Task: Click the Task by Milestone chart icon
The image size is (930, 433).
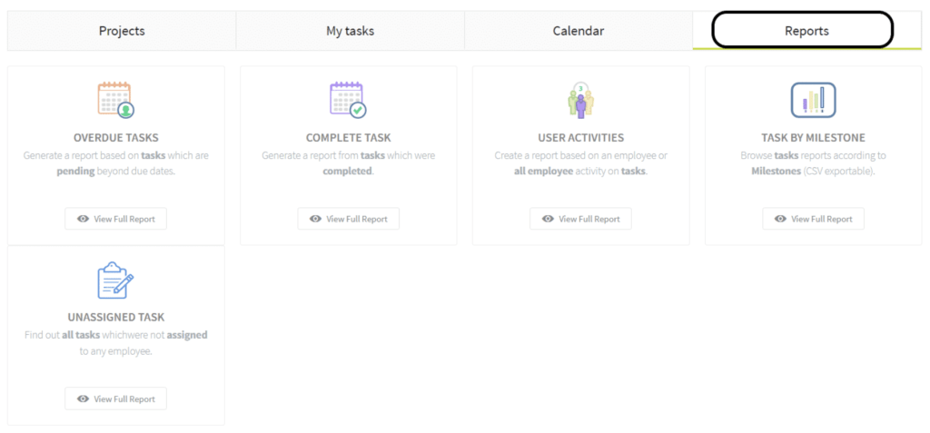Action: point(813,100)
